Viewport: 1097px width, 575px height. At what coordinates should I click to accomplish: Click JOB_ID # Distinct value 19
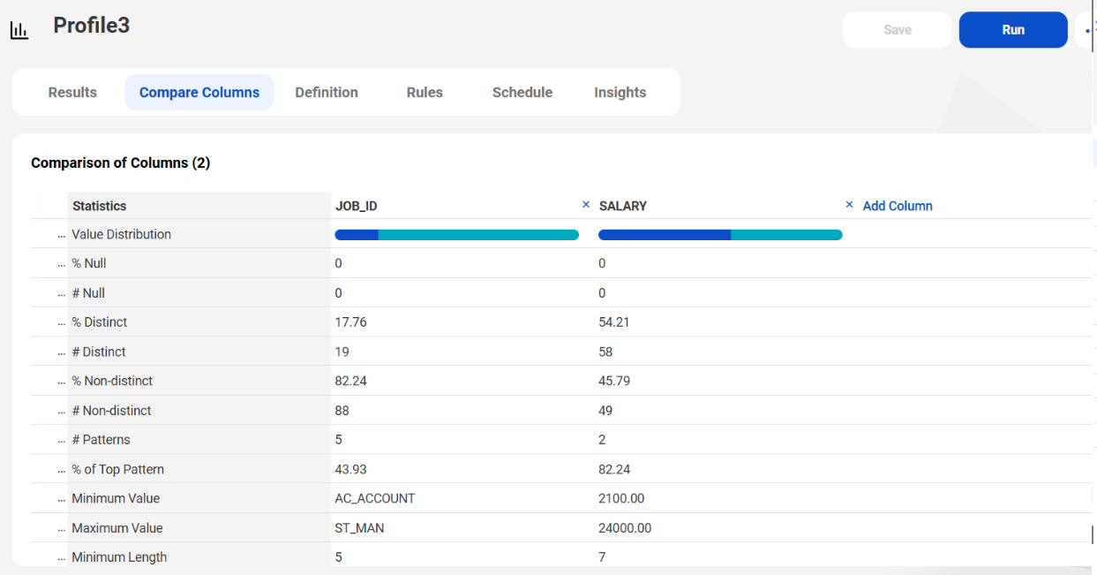click(342, 352)
